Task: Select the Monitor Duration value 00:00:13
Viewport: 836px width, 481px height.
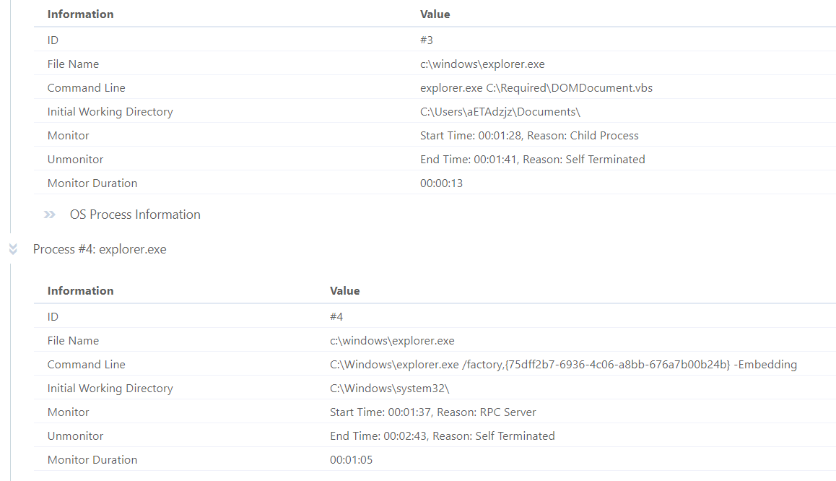Action: pyautogui.click(x=441, y=183)
